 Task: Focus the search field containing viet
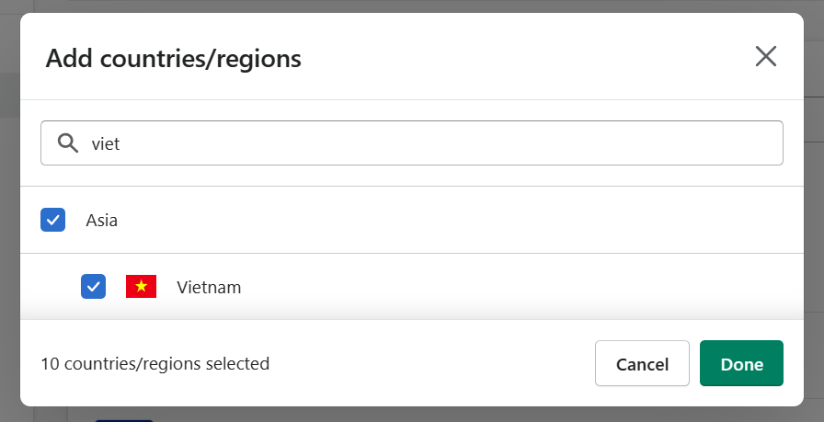[412, 143]
